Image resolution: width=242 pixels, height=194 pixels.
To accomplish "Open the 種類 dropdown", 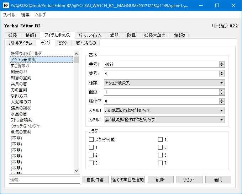I will coord(164,83).
